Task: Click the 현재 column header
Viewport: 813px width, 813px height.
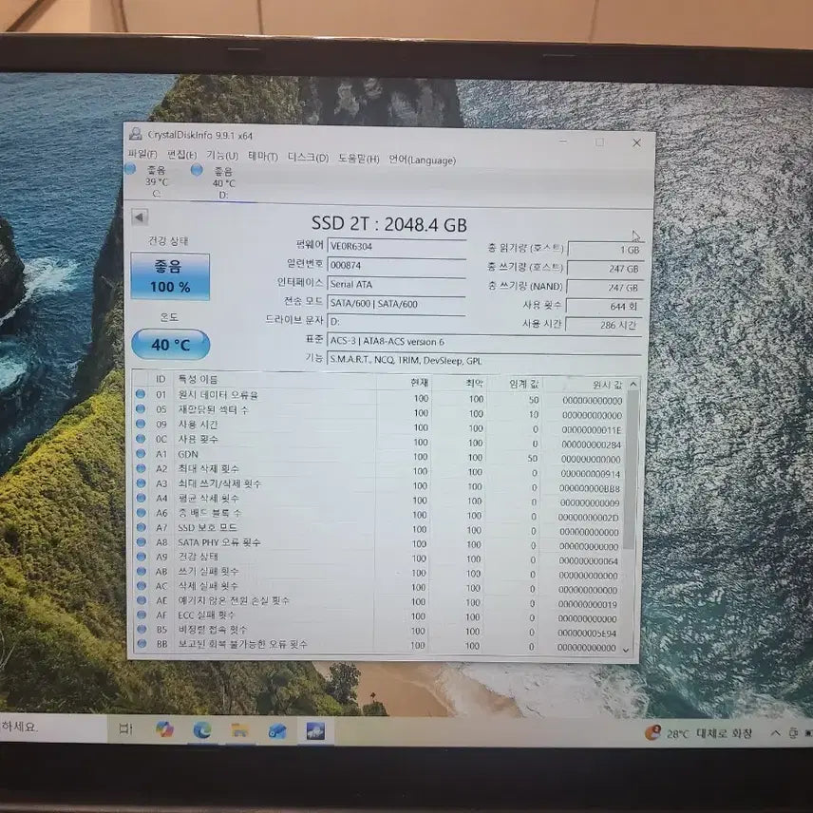Action: point(419,383)
